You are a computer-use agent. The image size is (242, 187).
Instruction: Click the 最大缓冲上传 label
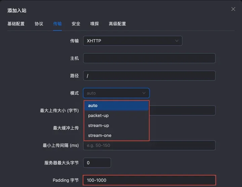[66, 128]
